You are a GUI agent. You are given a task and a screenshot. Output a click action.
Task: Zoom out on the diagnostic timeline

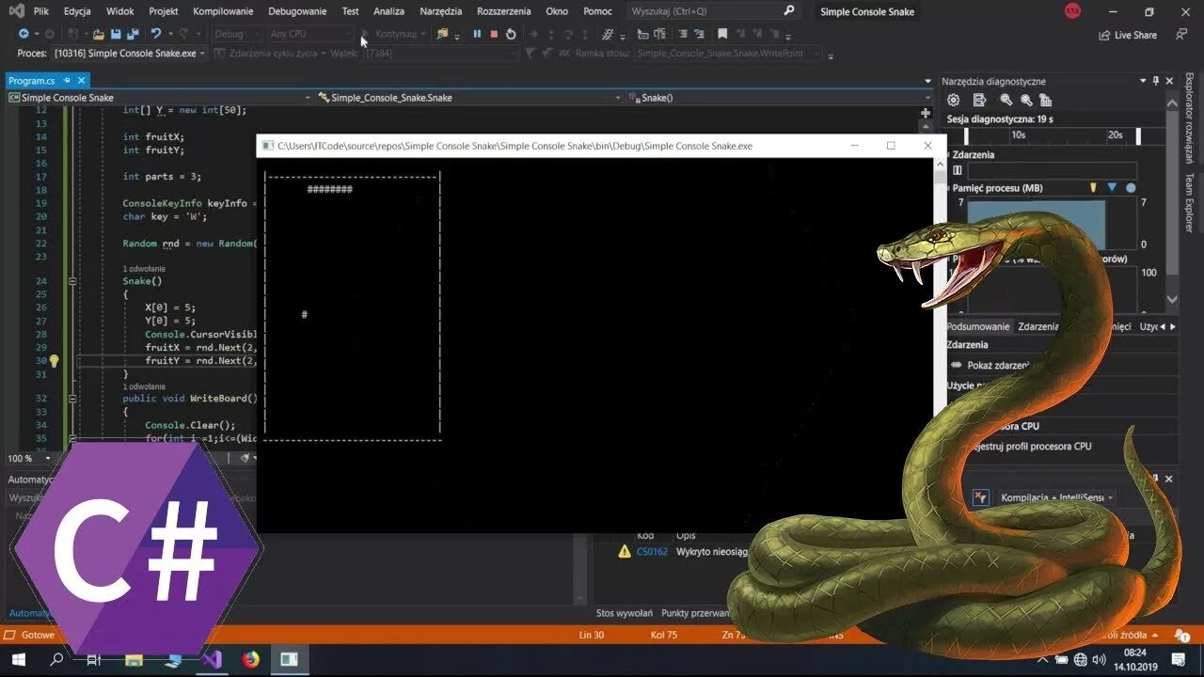click(x=1026, y=100)
